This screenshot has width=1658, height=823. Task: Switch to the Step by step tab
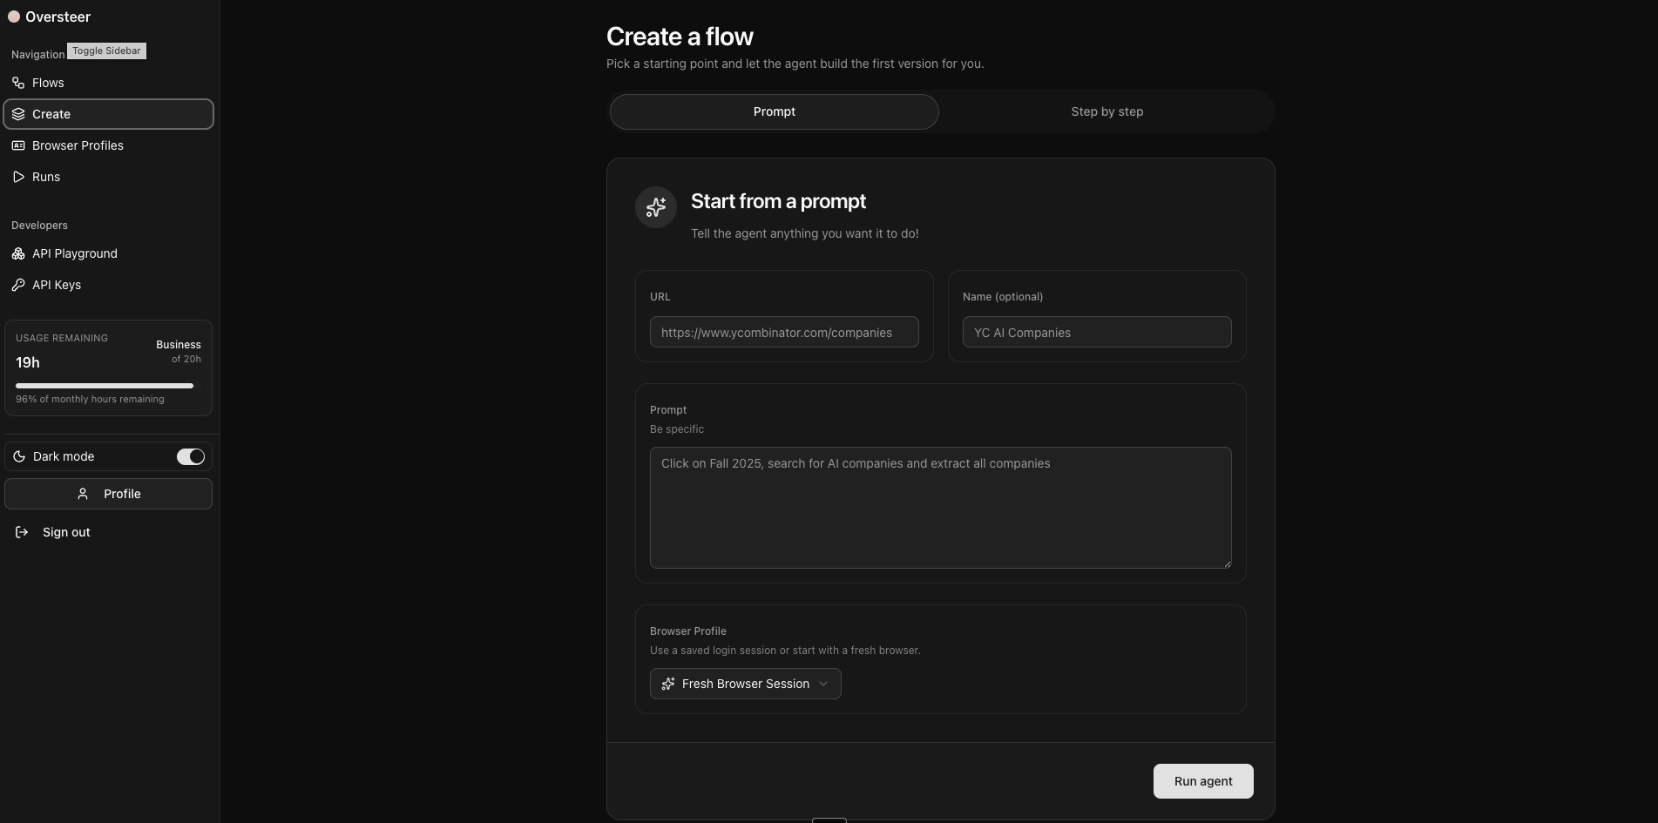coord(1106,111)
